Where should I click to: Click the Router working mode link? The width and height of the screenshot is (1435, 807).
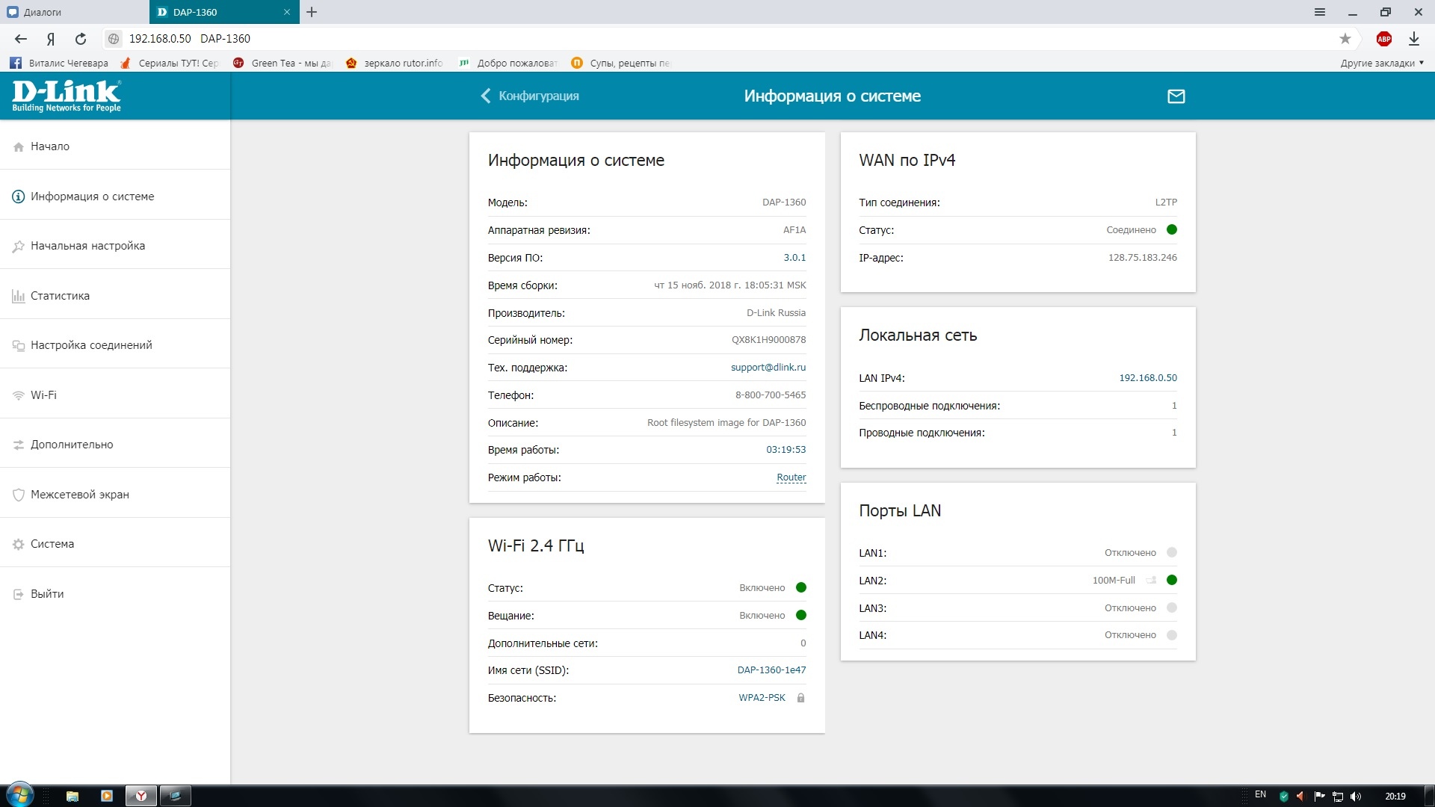[x=791, y=477]
